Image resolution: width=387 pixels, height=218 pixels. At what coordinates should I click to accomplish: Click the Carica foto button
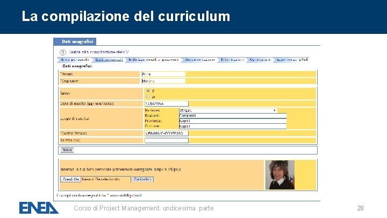point(143,179)
